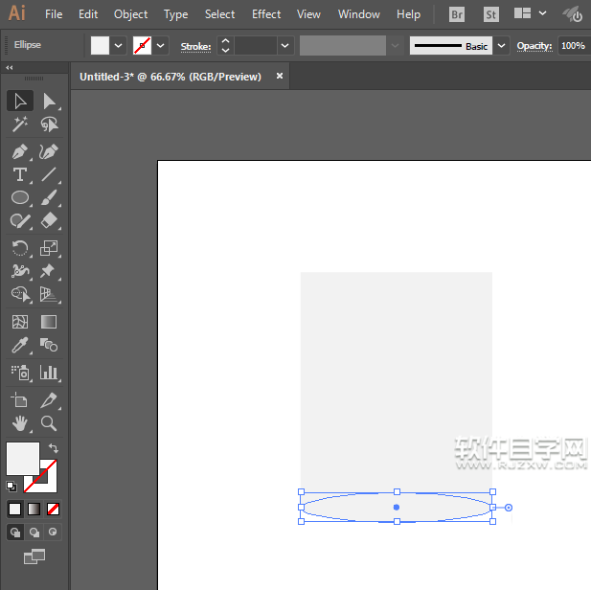Select the Magic Wand tool
This screenshot has width=591, height=590.
click(x=19, y=125)
